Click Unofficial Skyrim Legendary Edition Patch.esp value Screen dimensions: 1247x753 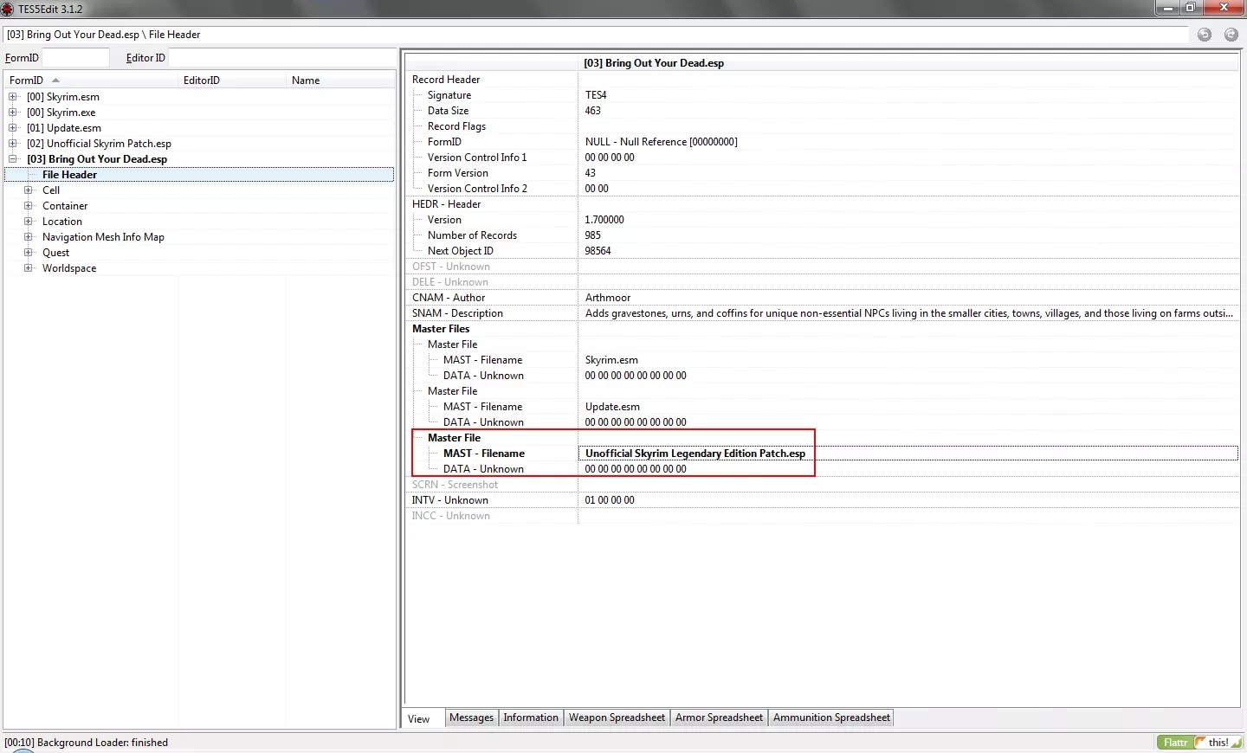click(695, 454)
